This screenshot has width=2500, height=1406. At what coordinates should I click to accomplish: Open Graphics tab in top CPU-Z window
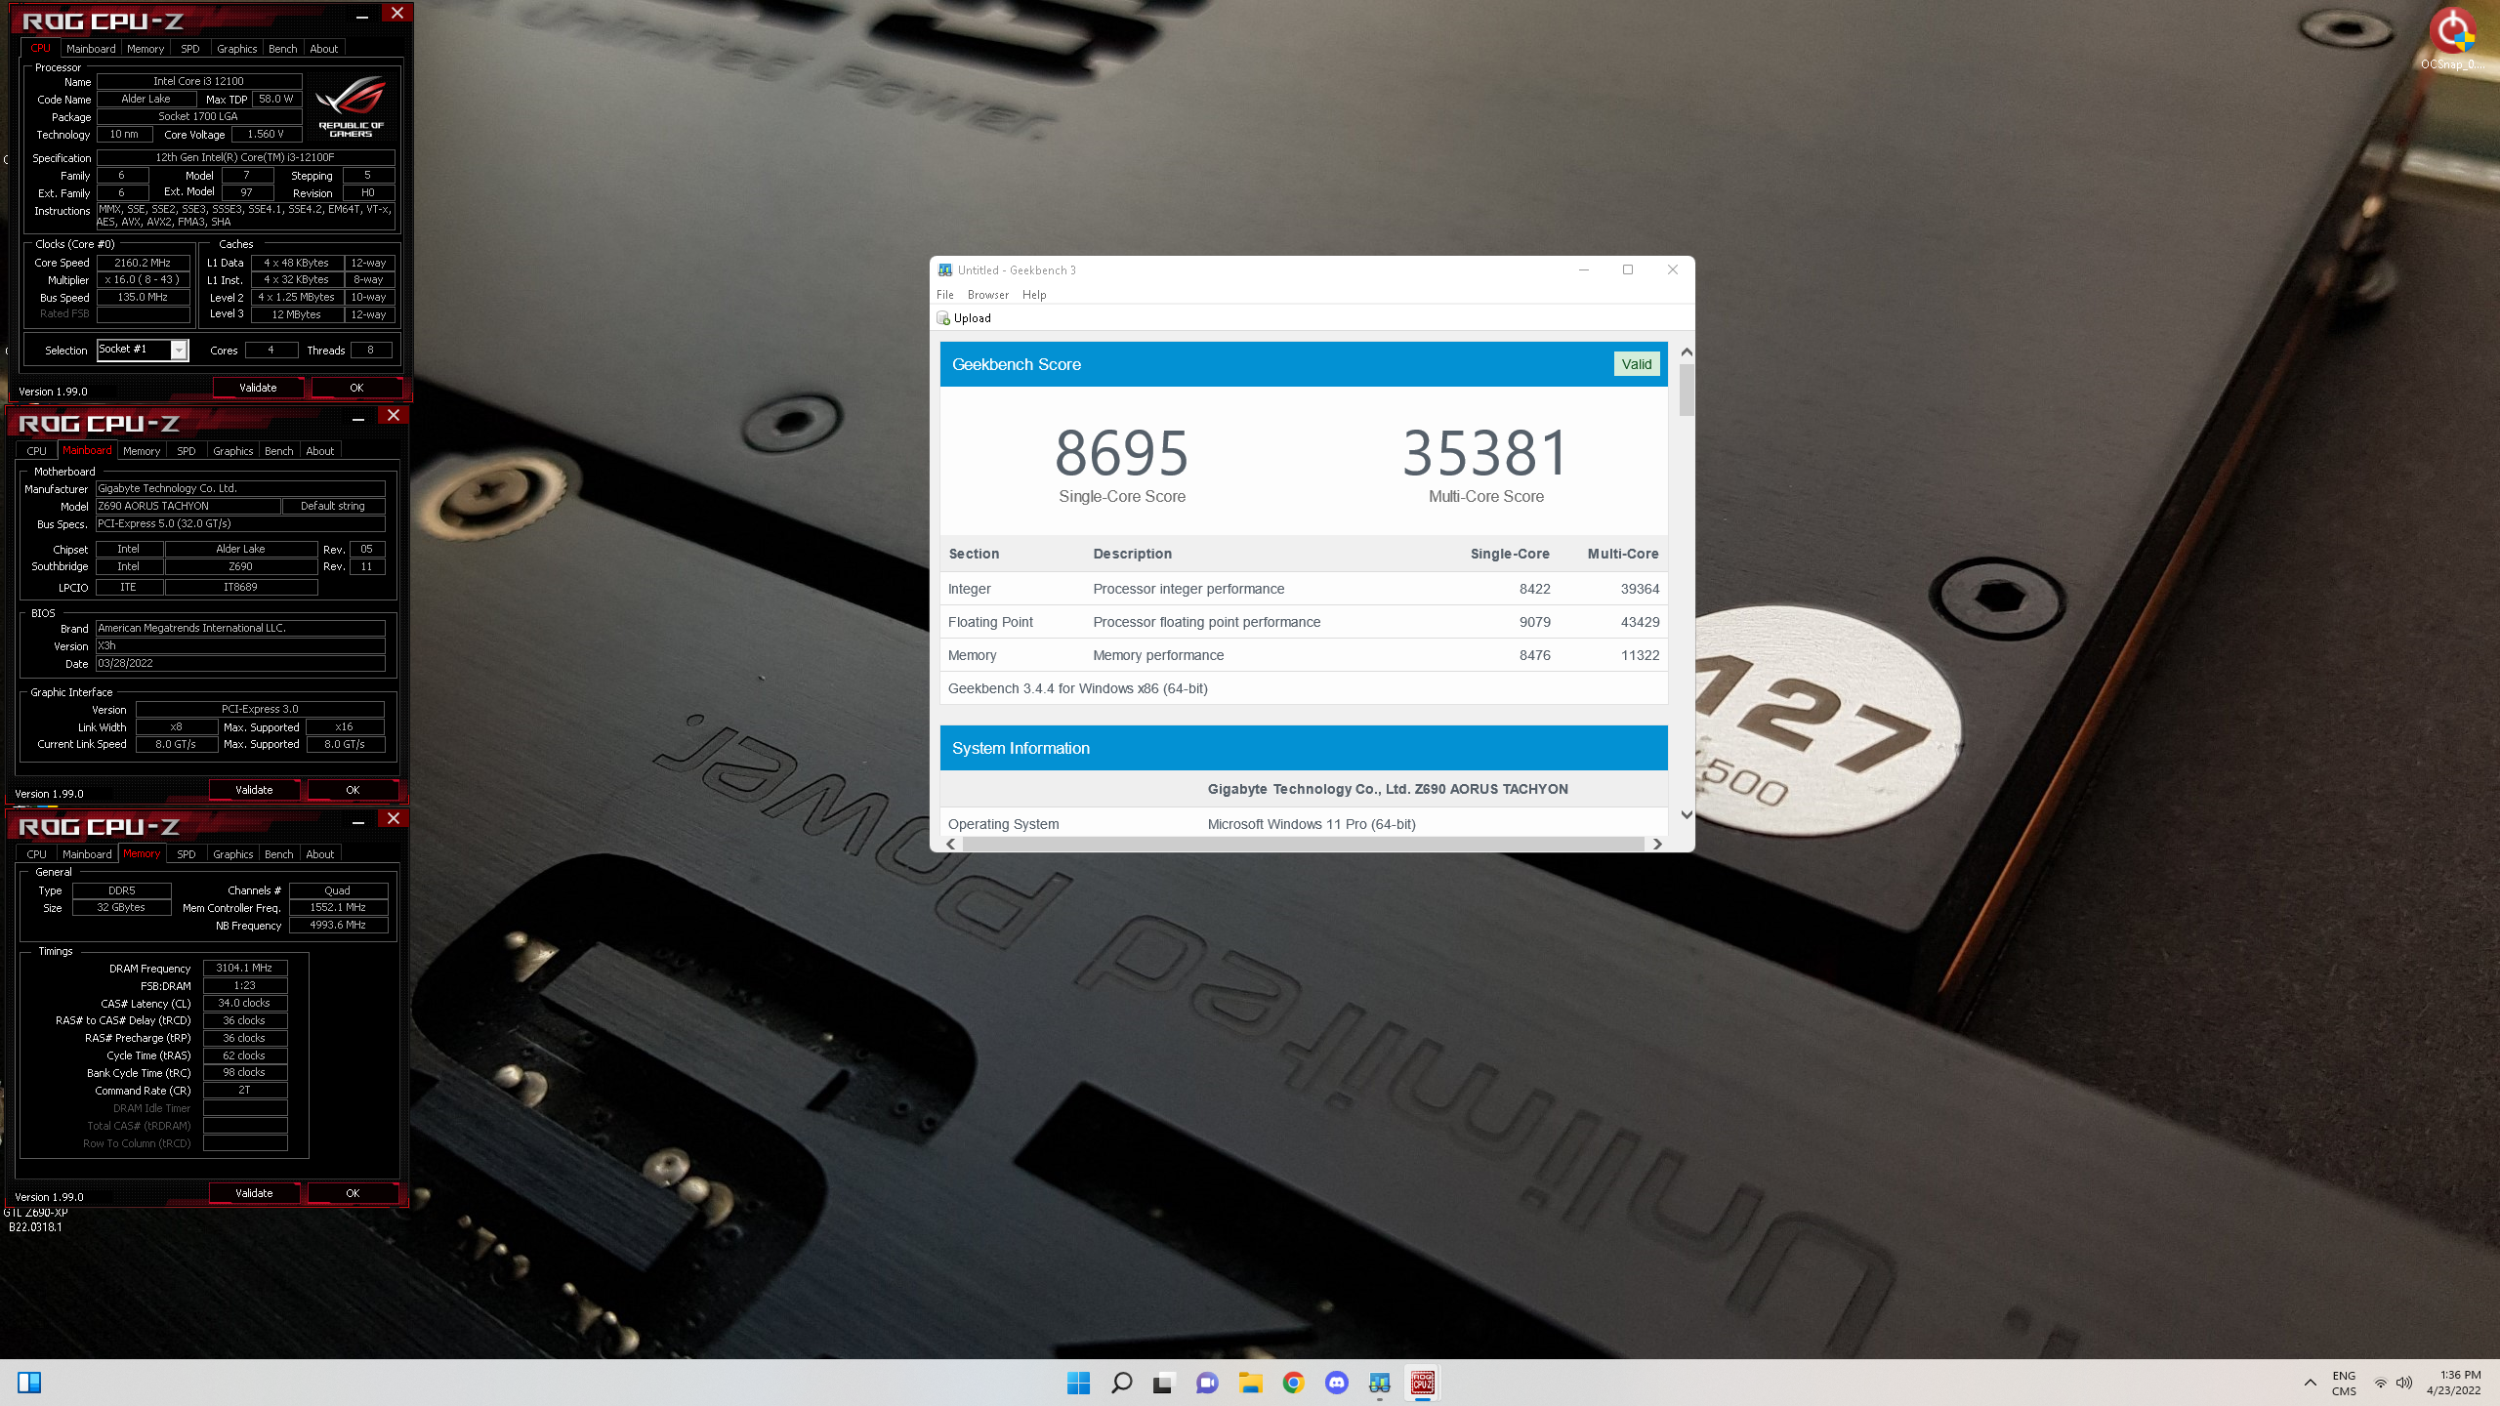[x=237, y=49]
